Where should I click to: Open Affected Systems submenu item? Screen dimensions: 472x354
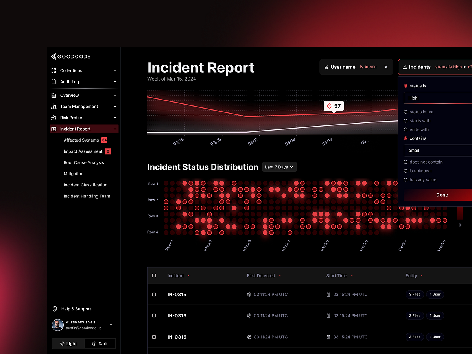point(81,140)
